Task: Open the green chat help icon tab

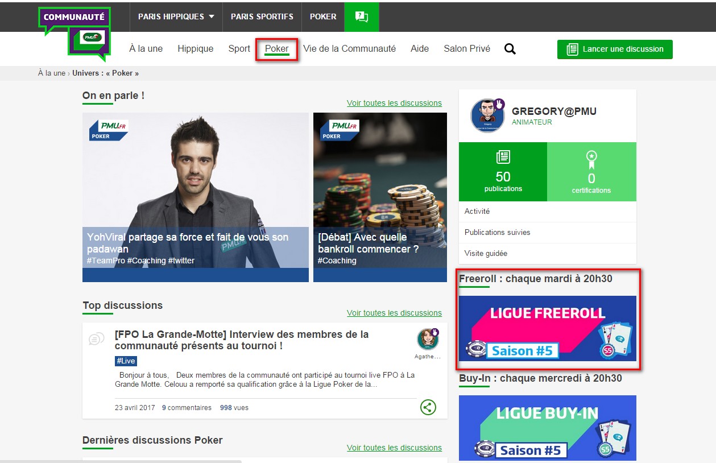Action: pyautogui.click(x=361, y=16)
